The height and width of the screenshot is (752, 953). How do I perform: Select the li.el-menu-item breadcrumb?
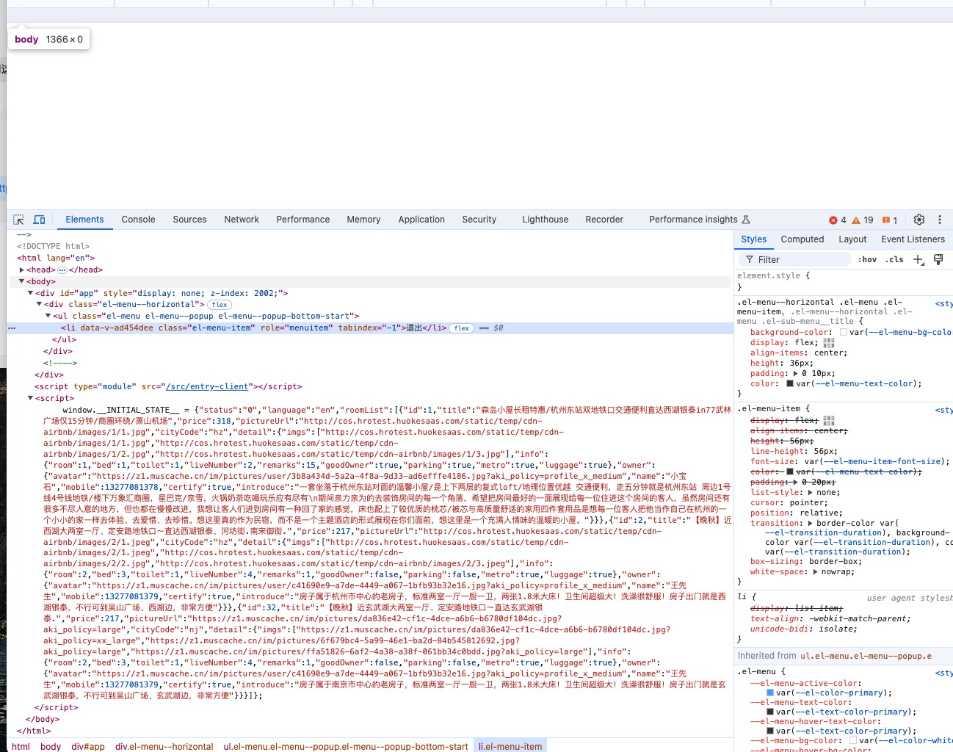[510, 746]
